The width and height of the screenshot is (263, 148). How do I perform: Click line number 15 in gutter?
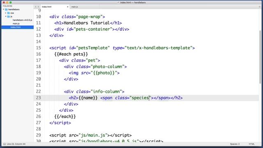[x=38, y=48]
